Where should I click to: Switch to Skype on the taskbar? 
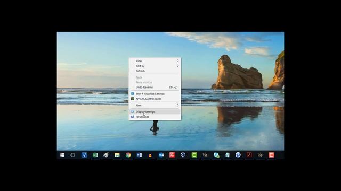click(216, 155)
